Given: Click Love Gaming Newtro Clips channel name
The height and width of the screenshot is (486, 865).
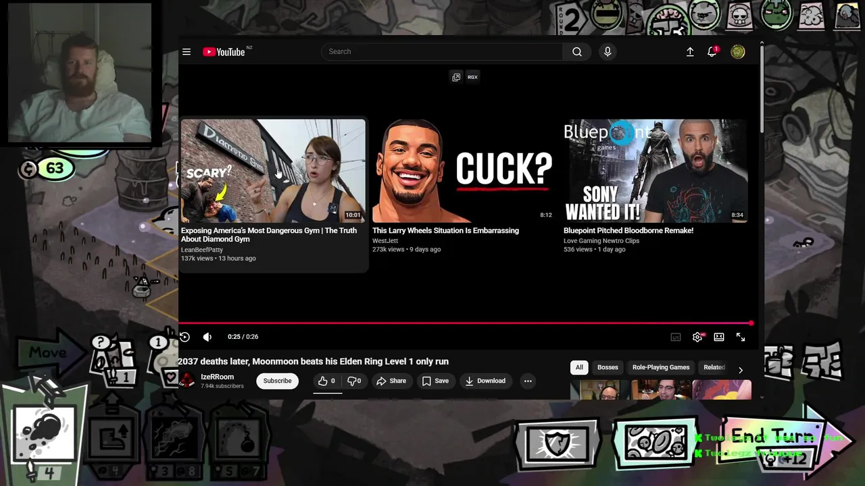Looking at the screenshot, I should pos(601,240).
